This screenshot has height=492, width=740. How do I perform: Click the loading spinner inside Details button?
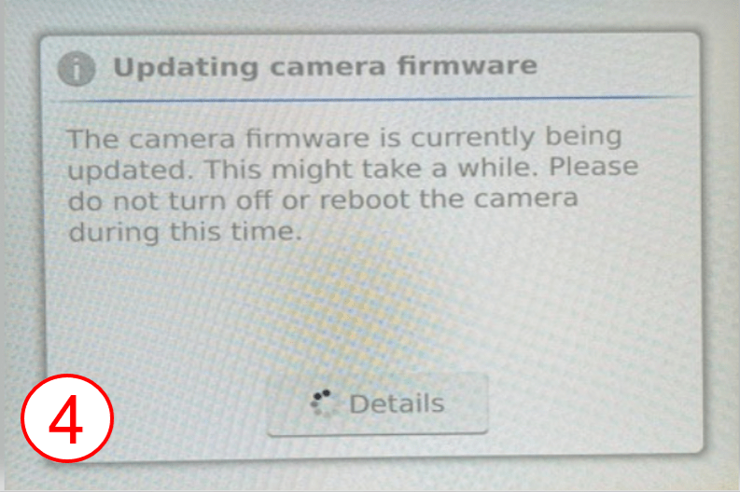(x=324, y=403)
